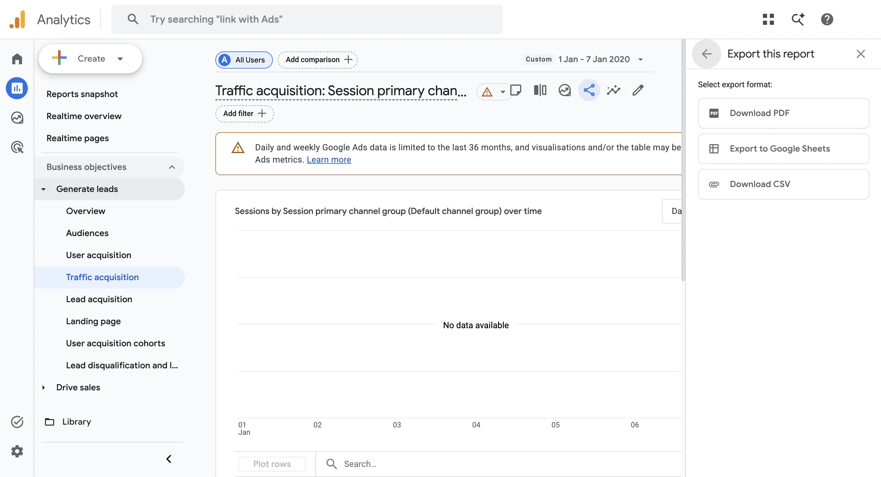The height and width of the screenshot is (477, 881).
Task: Open the Audiences report
Action: click(x=87, y=233)
